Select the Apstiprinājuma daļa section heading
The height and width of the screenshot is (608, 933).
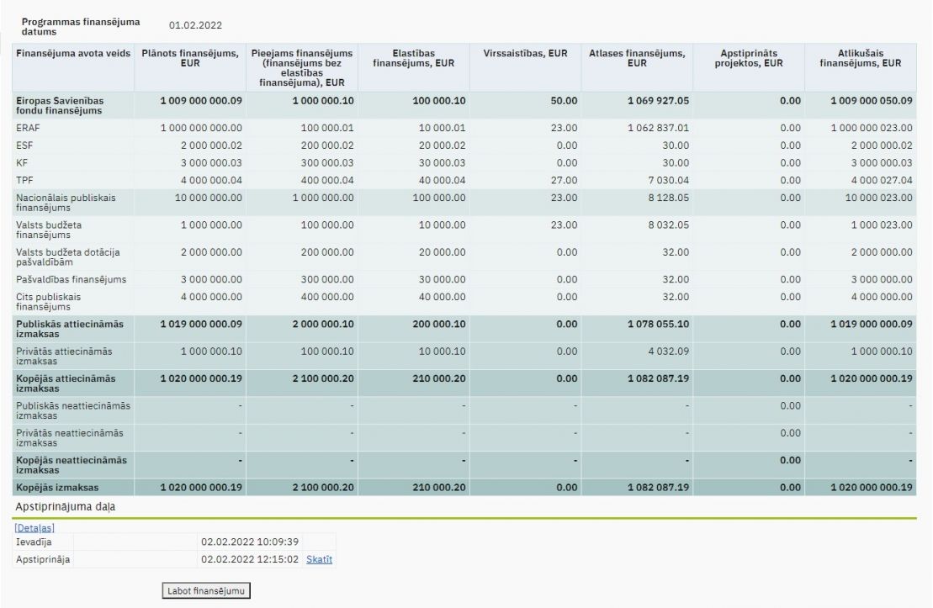(x=65, y=508)
